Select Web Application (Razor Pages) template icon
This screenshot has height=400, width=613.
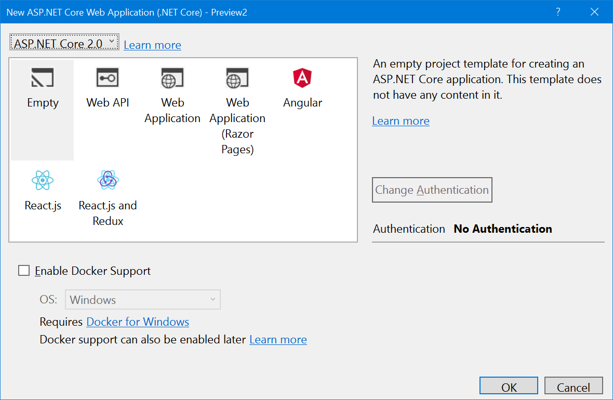[237, 78]
